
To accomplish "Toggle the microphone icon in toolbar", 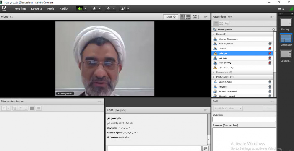I will [94, 9].
